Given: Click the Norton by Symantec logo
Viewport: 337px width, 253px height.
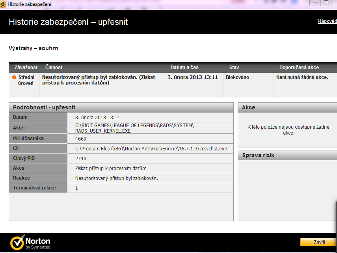Looking at the screenshot, I should tap(30, 243).
